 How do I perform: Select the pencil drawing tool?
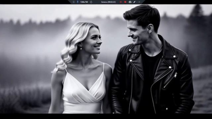click(134, 2)
